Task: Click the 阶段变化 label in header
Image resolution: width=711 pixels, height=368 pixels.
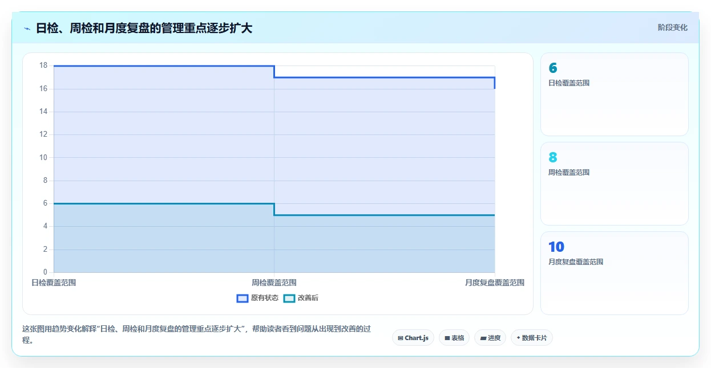Action: pos(673,27)
